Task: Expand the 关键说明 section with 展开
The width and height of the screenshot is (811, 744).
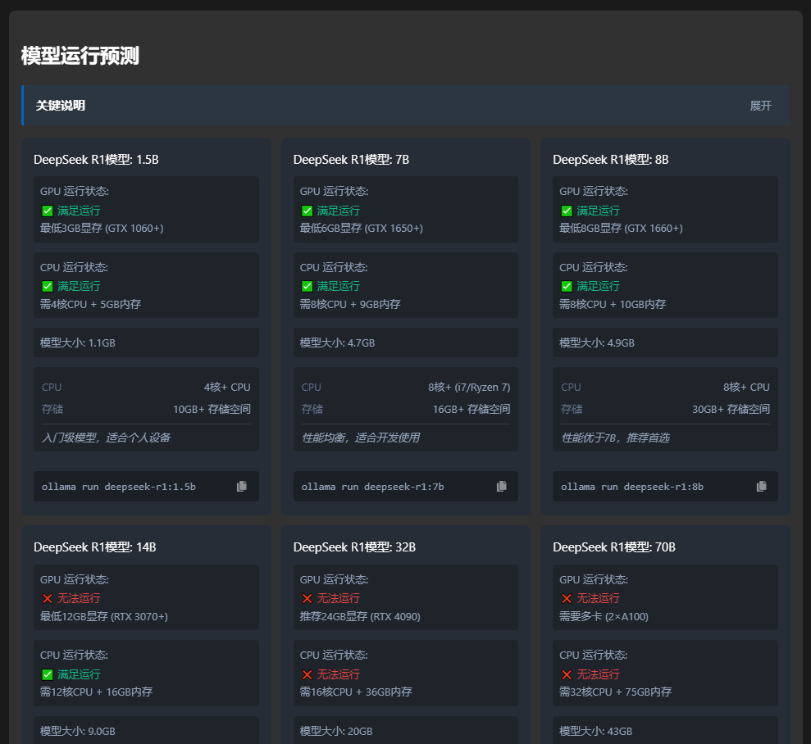Action: pyautogui.click(x=760, y=106)
